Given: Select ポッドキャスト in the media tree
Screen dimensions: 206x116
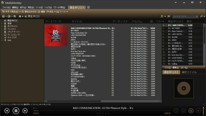Looking at the screenshot, I should pyautogui.click(x=12, y=26).
